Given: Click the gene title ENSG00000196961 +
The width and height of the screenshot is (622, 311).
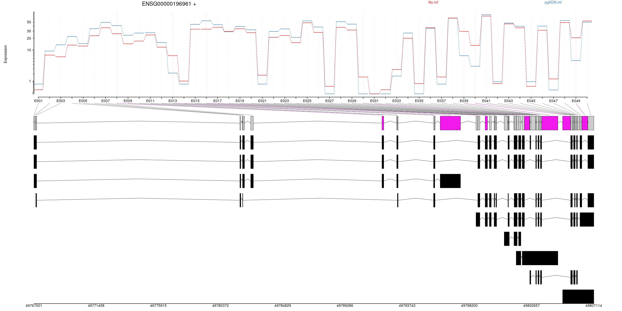Looking at the screenshot, I should click(169, 4).
